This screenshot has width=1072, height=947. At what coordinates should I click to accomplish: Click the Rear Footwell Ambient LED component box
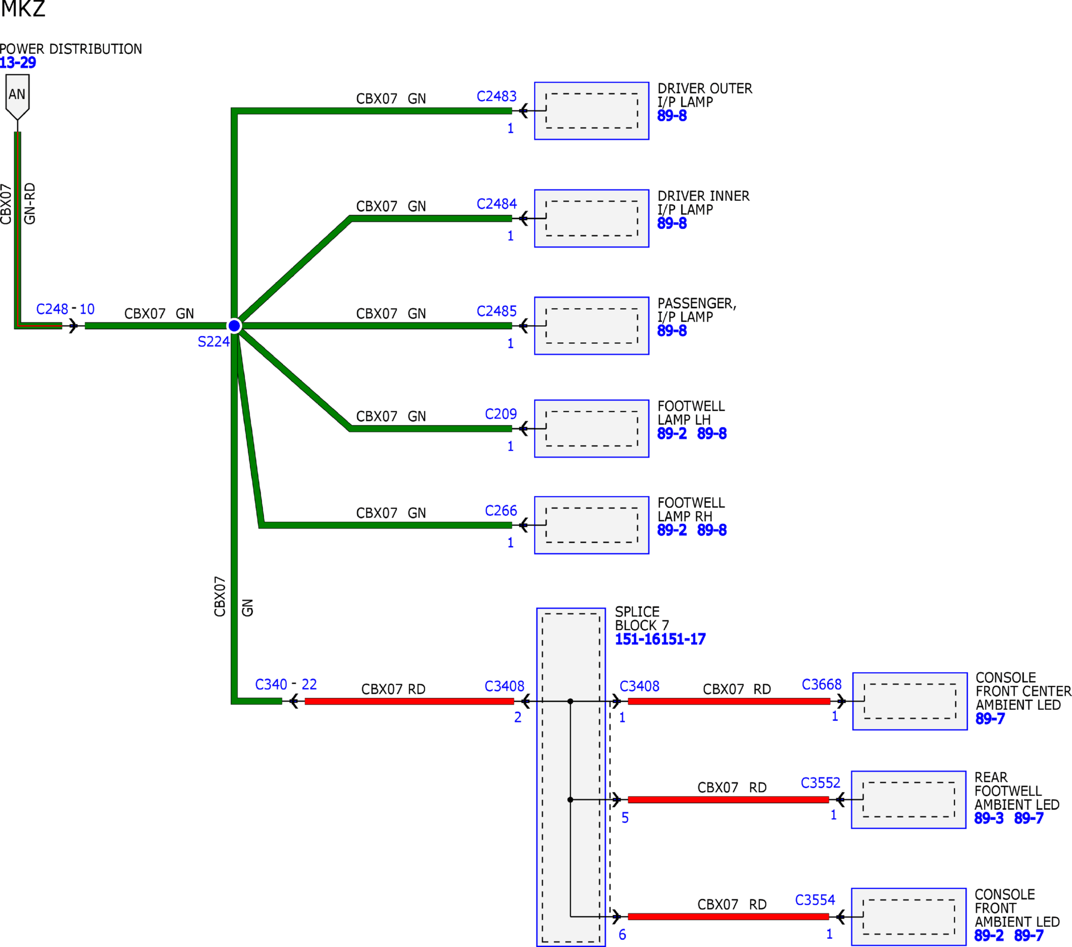pyautogui.click(x=909, y=799)
